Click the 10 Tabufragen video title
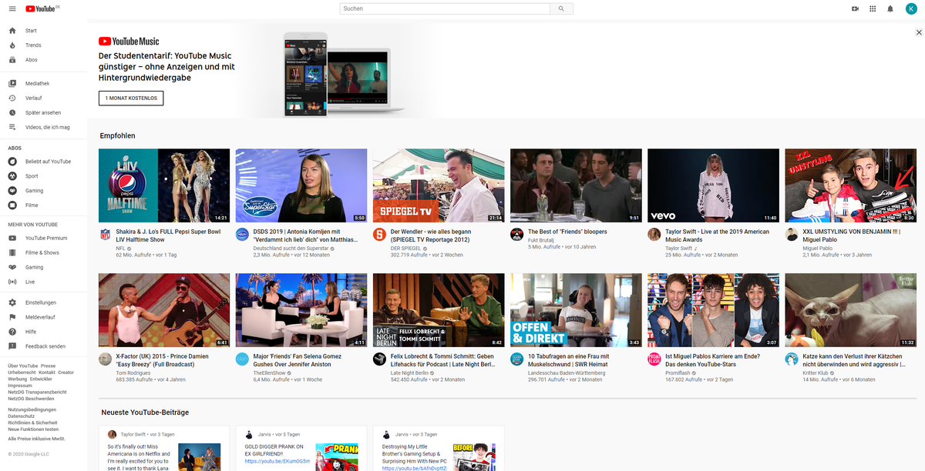The width and height of the screenshot is (925, 471). click(x=569, y=360)
